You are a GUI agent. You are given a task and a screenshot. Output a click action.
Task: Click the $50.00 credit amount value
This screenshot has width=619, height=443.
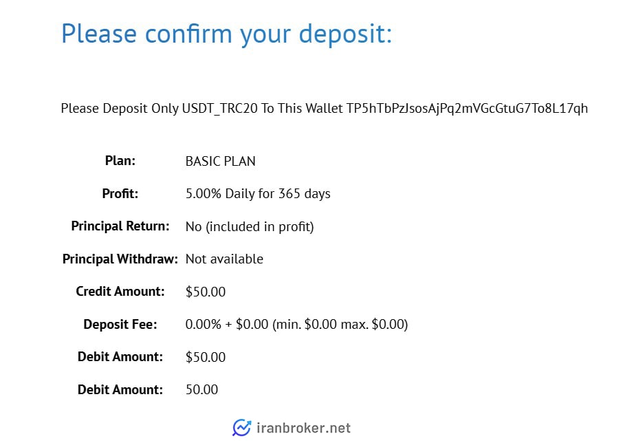(205, 292)
